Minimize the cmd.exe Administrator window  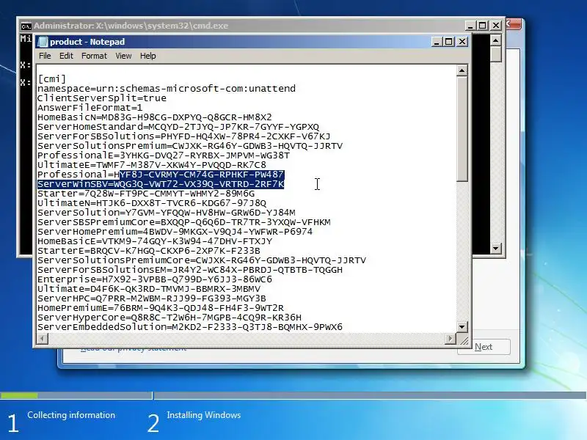tap(470, 26)
